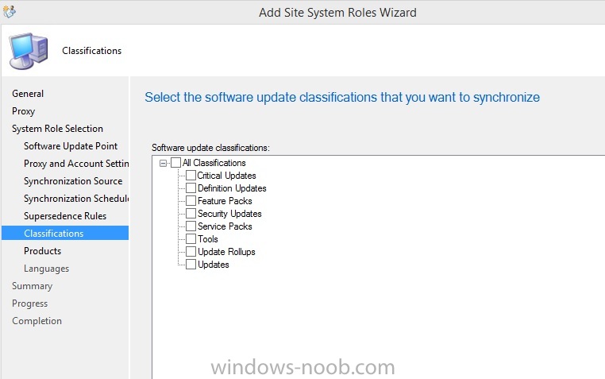Enable the Service Packs checkbox
Viewport: 605px width, 379px height.
point(191,226)
